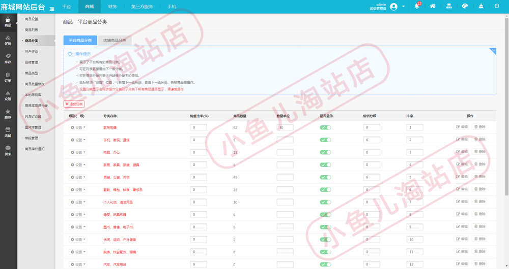Expand the admin account dropdown arrow

point(404,7)
